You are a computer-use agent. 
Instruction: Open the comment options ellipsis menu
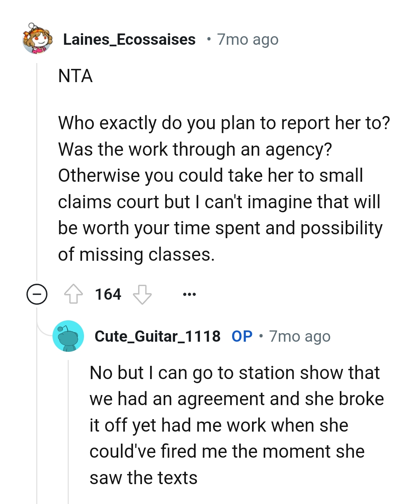(189, 294)
